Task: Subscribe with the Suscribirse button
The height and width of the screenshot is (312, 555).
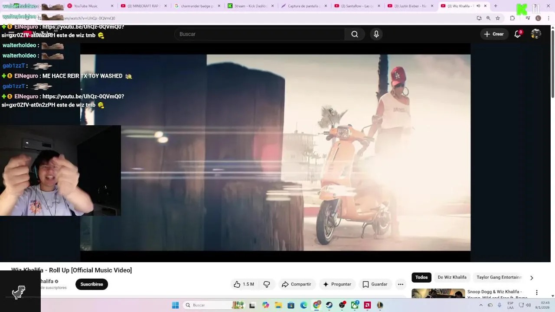Action: click(91, 284)
